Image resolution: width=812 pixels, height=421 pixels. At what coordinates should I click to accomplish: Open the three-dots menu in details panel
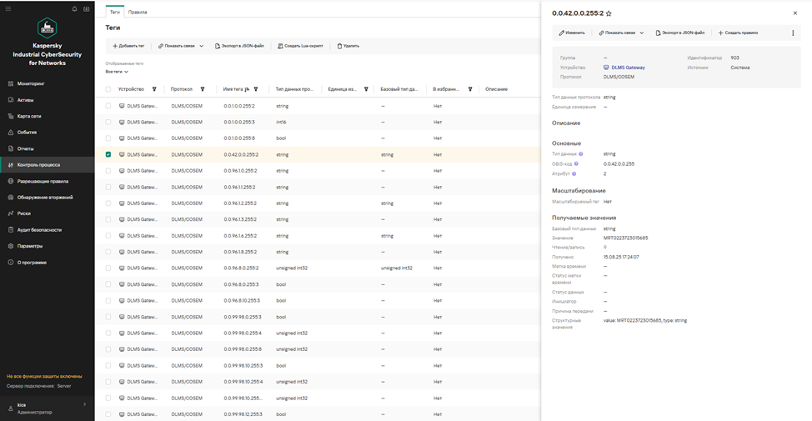[x=793, y=33]
